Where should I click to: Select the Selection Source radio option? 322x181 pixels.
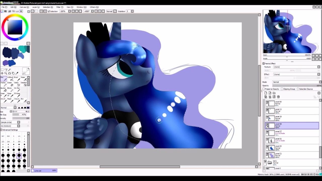pyautogui.click(x=298, y=89)
